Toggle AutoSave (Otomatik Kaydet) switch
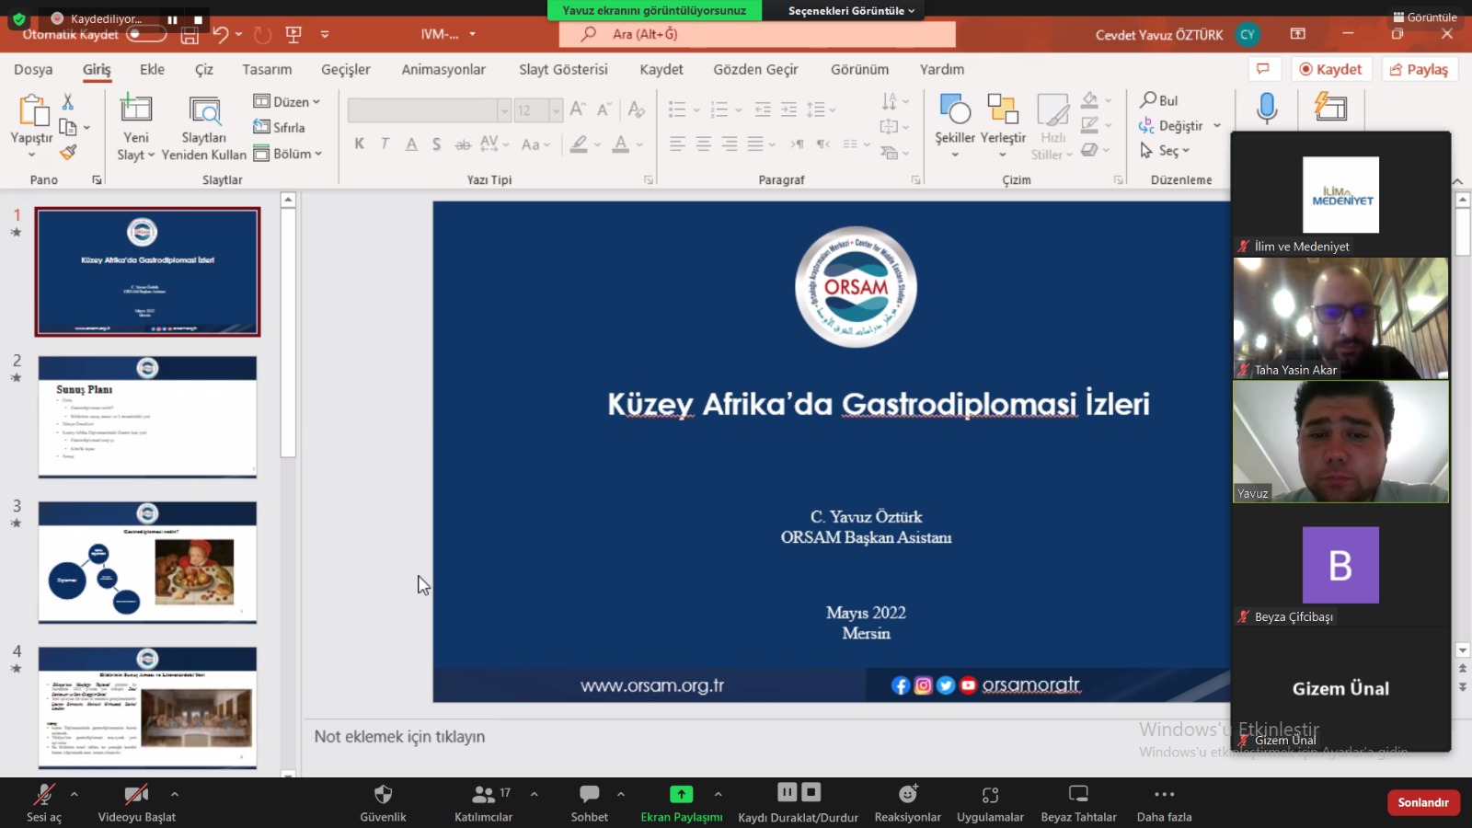The width and height of the screenshot is (1472, 828). click(x=146, y=34)
